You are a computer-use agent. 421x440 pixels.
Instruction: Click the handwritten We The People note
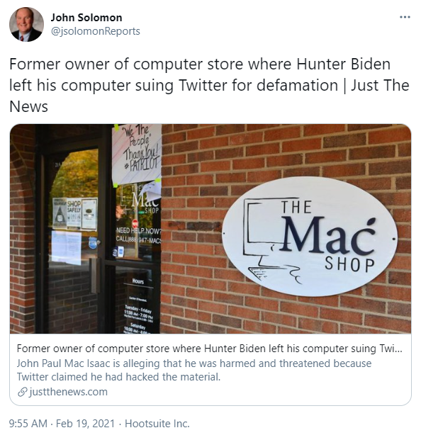coord(136,154)
